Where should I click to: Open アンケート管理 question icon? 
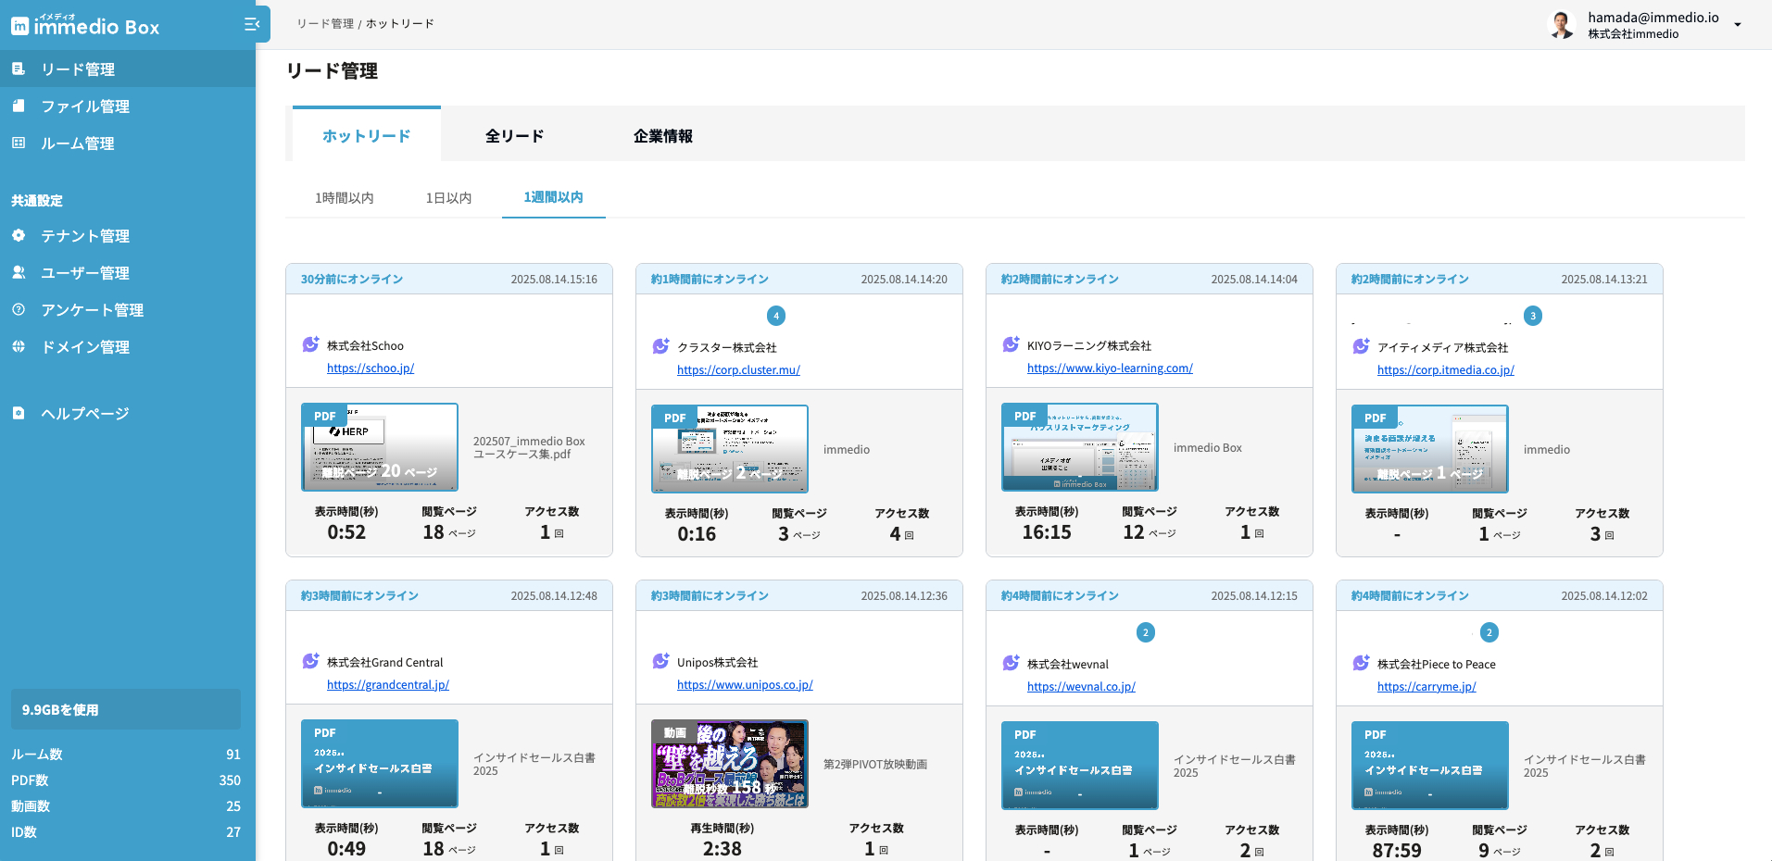[x=19, y=310]
